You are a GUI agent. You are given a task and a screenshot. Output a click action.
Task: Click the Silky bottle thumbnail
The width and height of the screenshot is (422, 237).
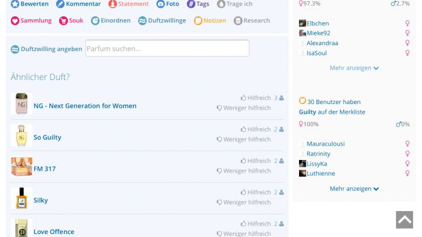[22, 198]
